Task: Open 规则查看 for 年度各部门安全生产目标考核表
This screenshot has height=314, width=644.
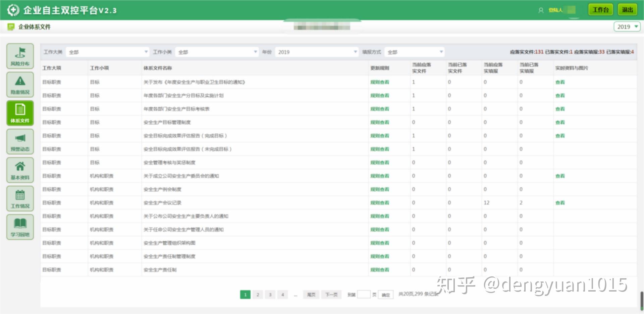Action: (380, 109)
